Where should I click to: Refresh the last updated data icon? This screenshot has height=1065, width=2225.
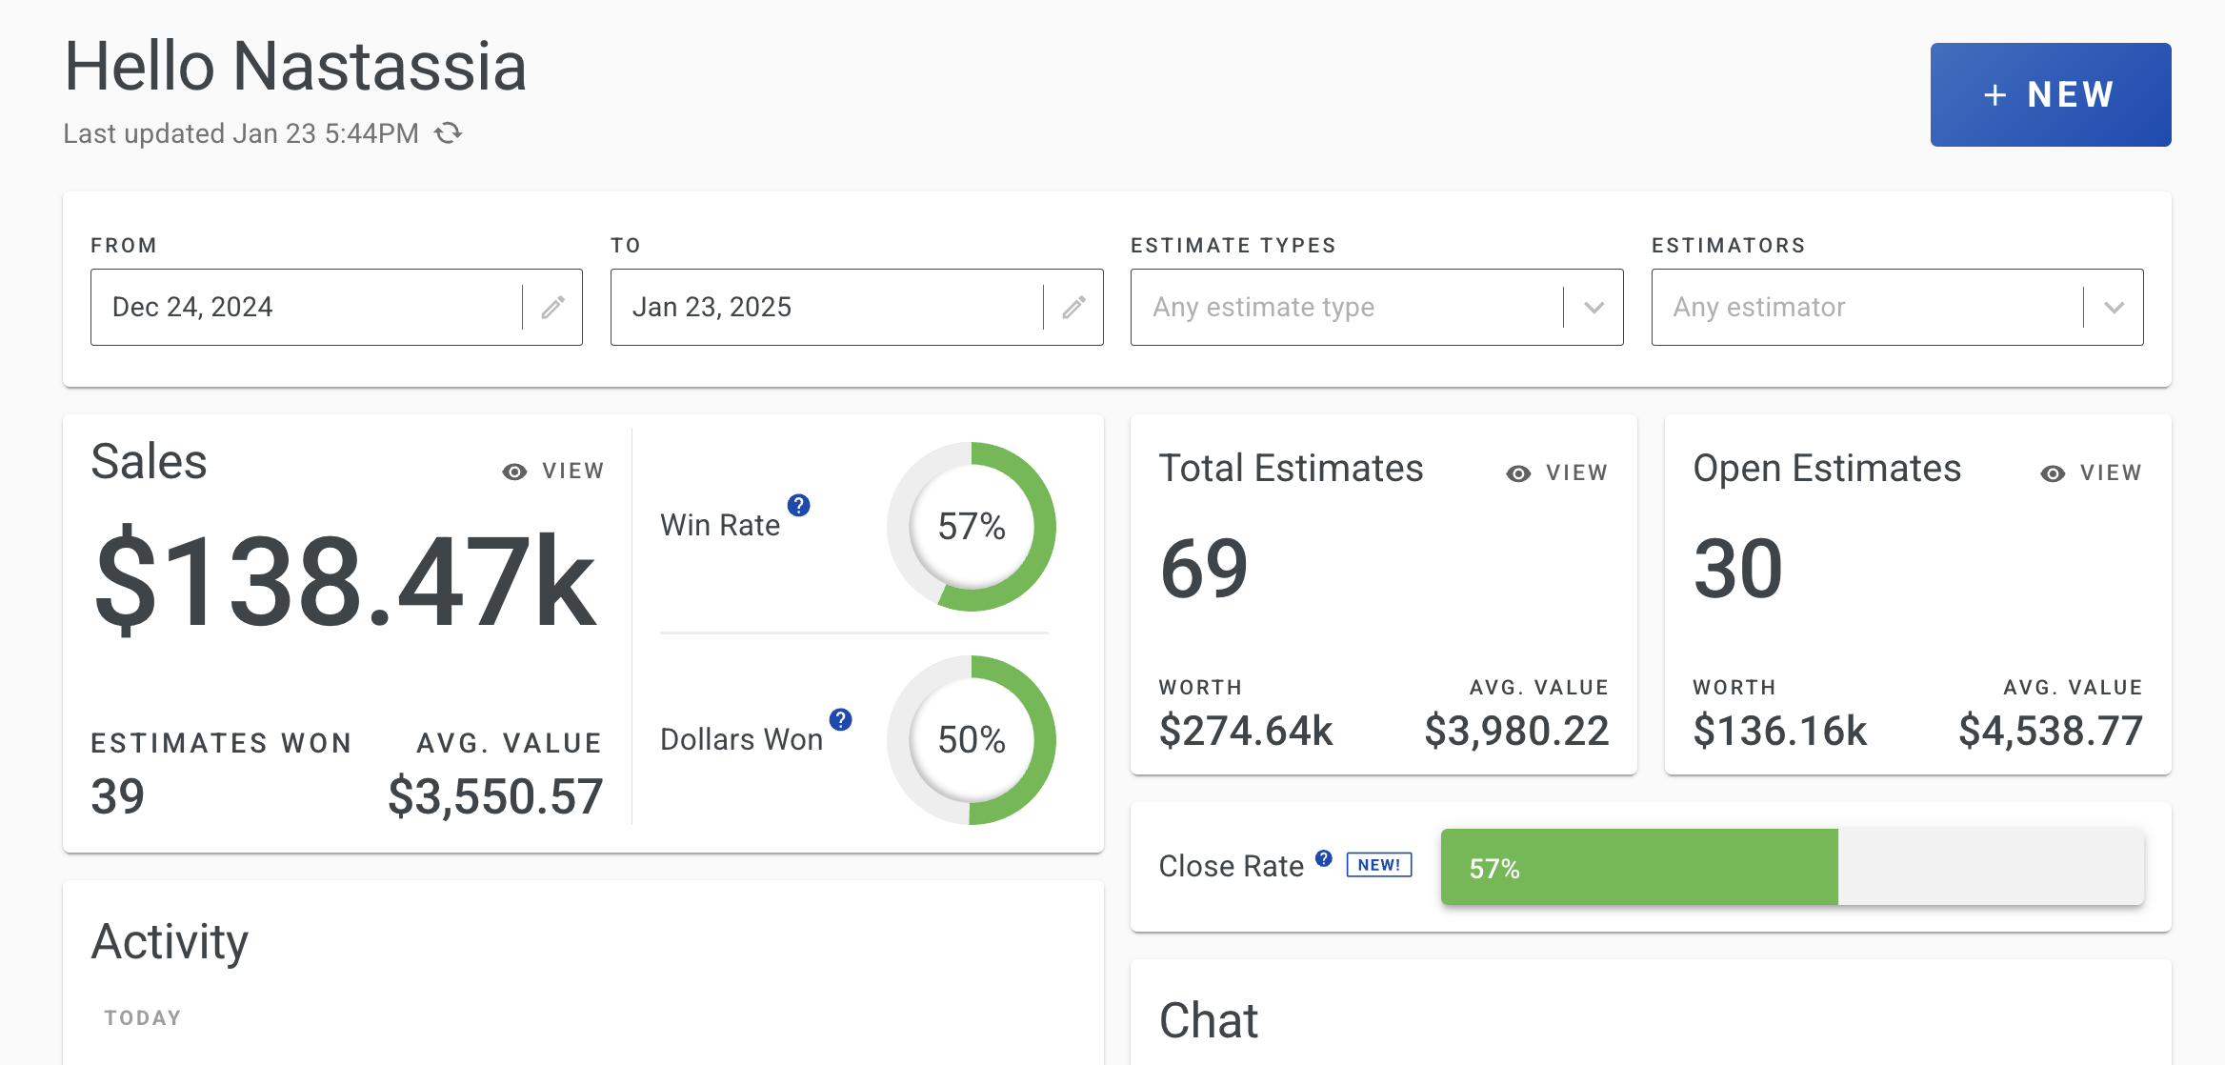point(449,133)
